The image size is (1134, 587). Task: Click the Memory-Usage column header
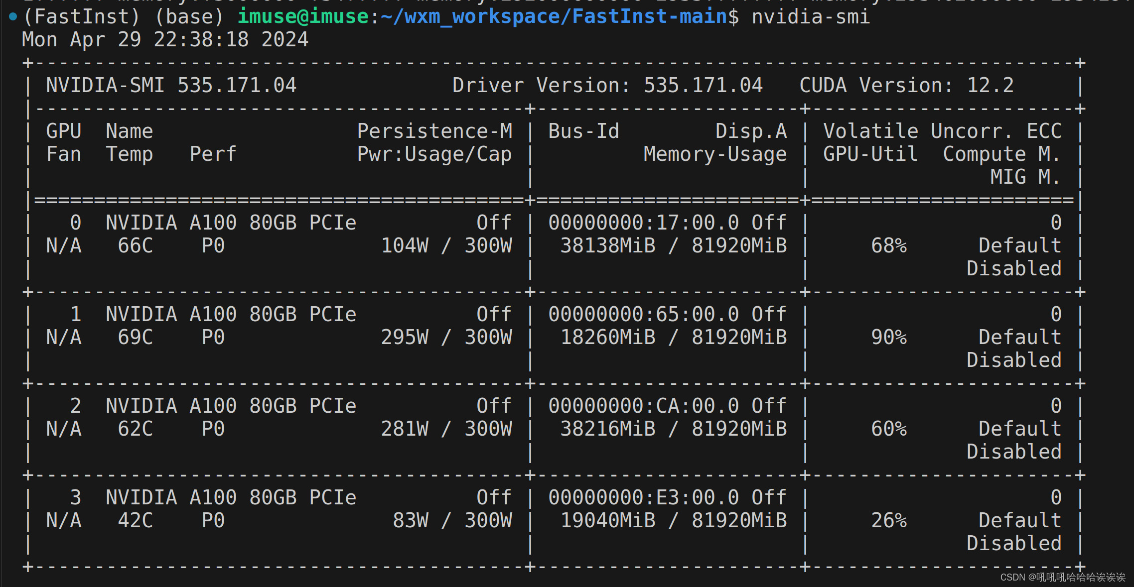tap(715, 153)
